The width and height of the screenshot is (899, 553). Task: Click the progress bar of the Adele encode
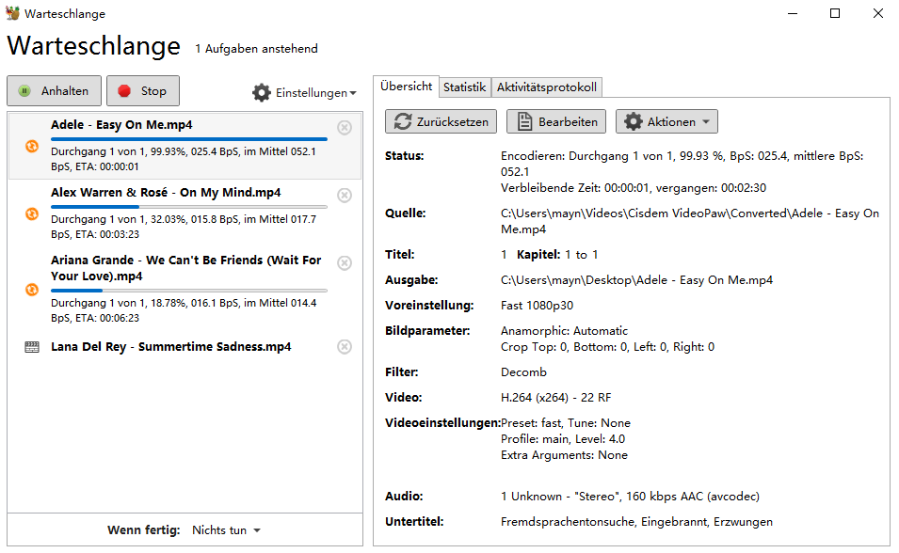[188, 138]
